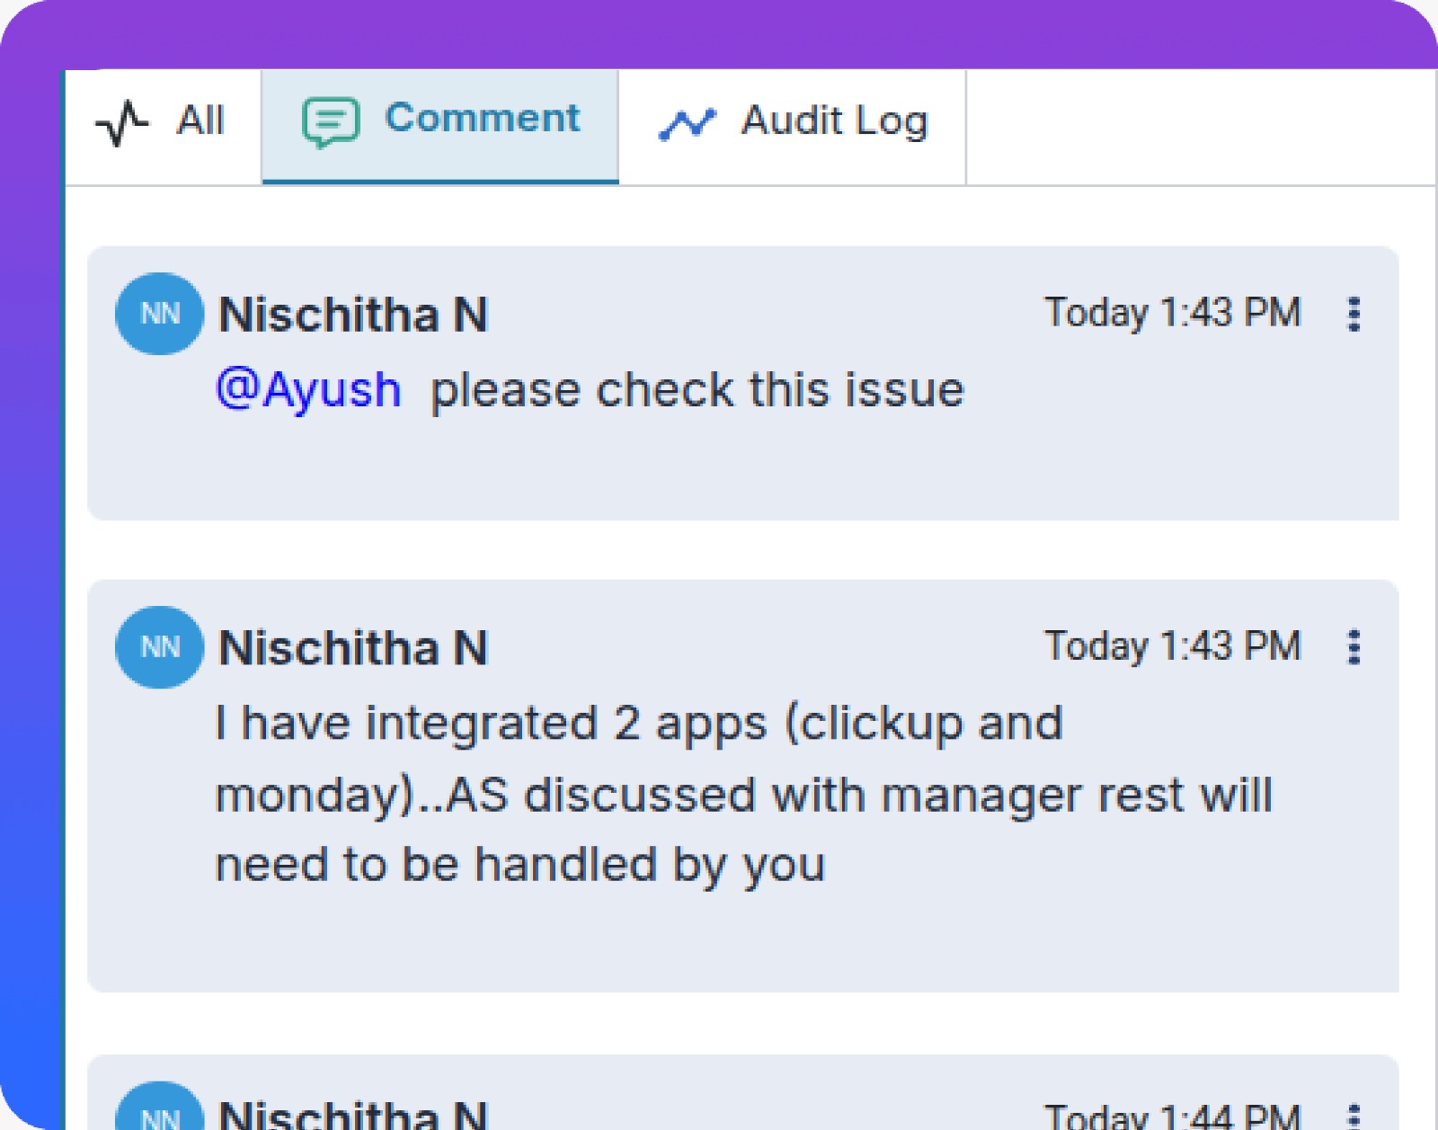The image size is (1438, 1130).
Task: Click the Today 1:43 PM timestamp on the first comment
Action: click(1173, 314)
